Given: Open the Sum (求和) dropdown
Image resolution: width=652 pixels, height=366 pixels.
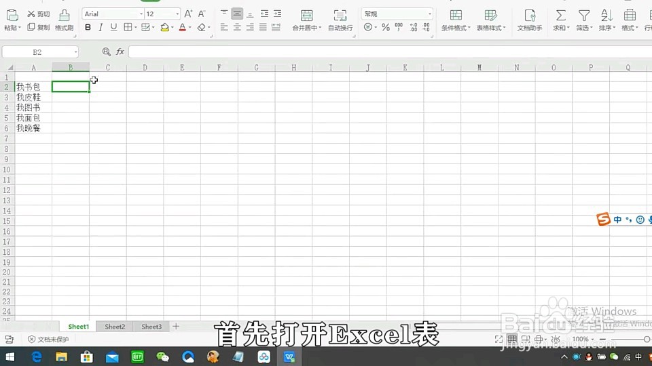Looking at the screenshot, I should point(561,20).
